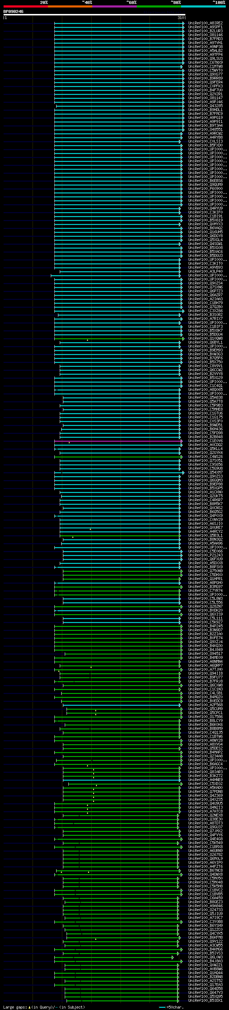Select hit UniRef100_B9RR89
This screenshot has width=229, height=1010.
pyautogui.click(x=205, y=78)
